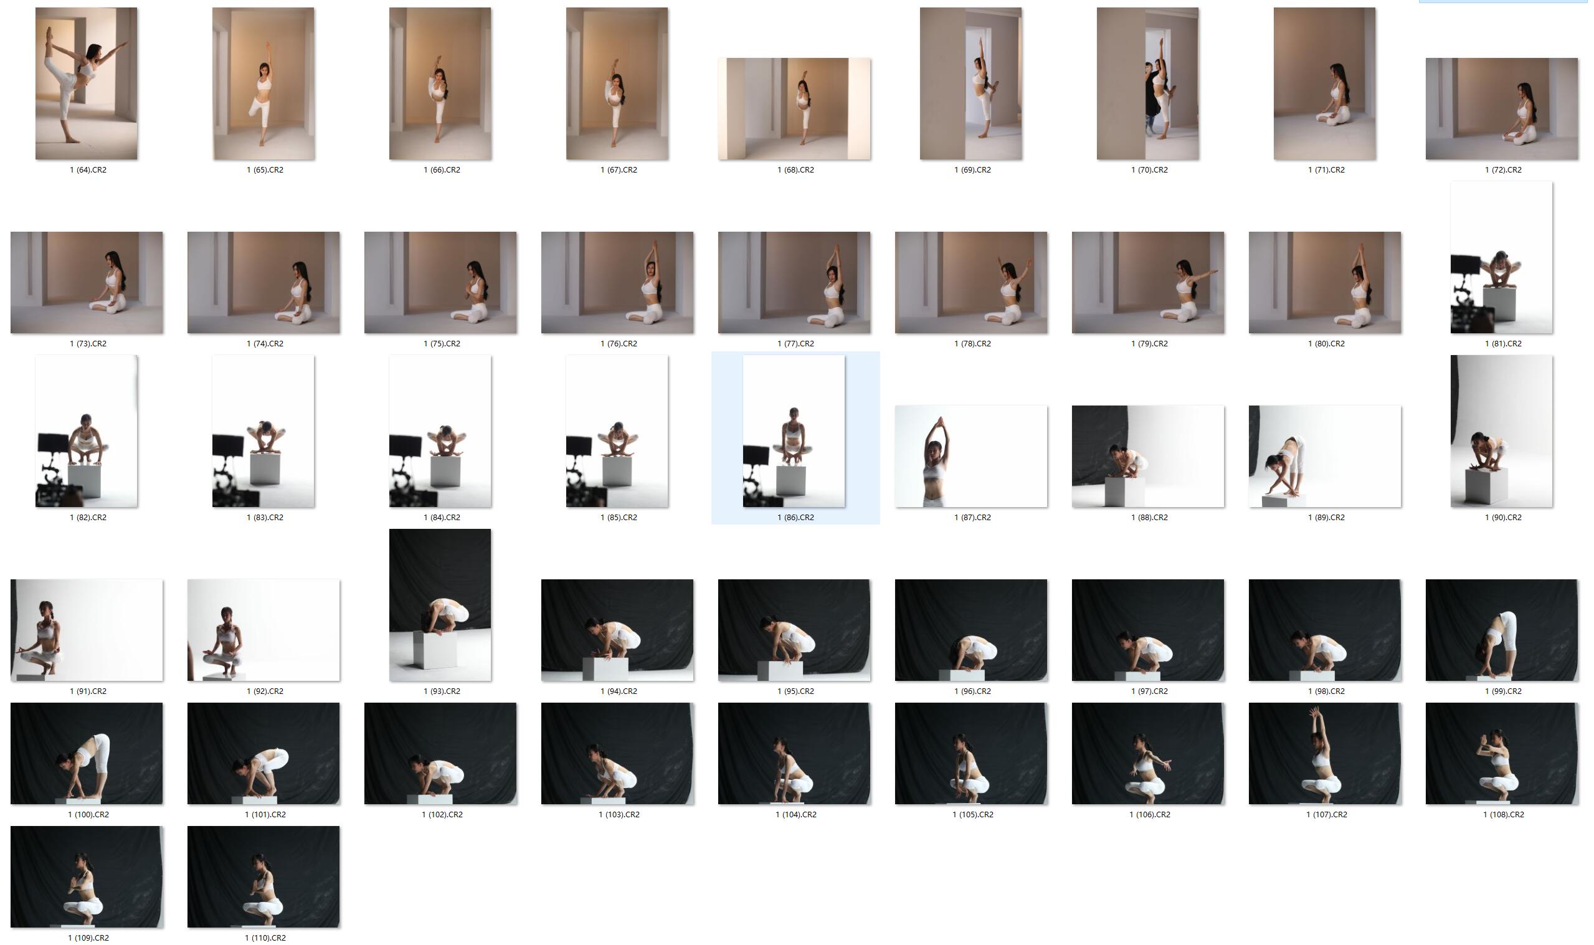Click thumbnail 1 (78).CR2
The image size is (1594, 945).
coord(970,282)
